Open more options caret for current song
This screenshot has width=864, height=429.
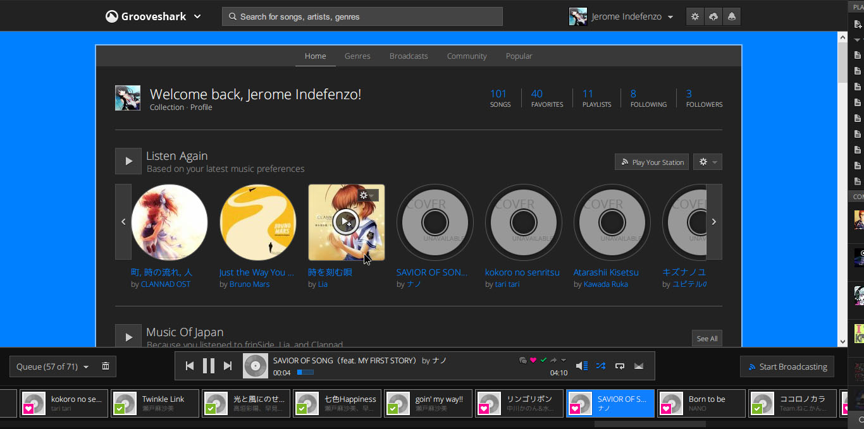[564, 360]
